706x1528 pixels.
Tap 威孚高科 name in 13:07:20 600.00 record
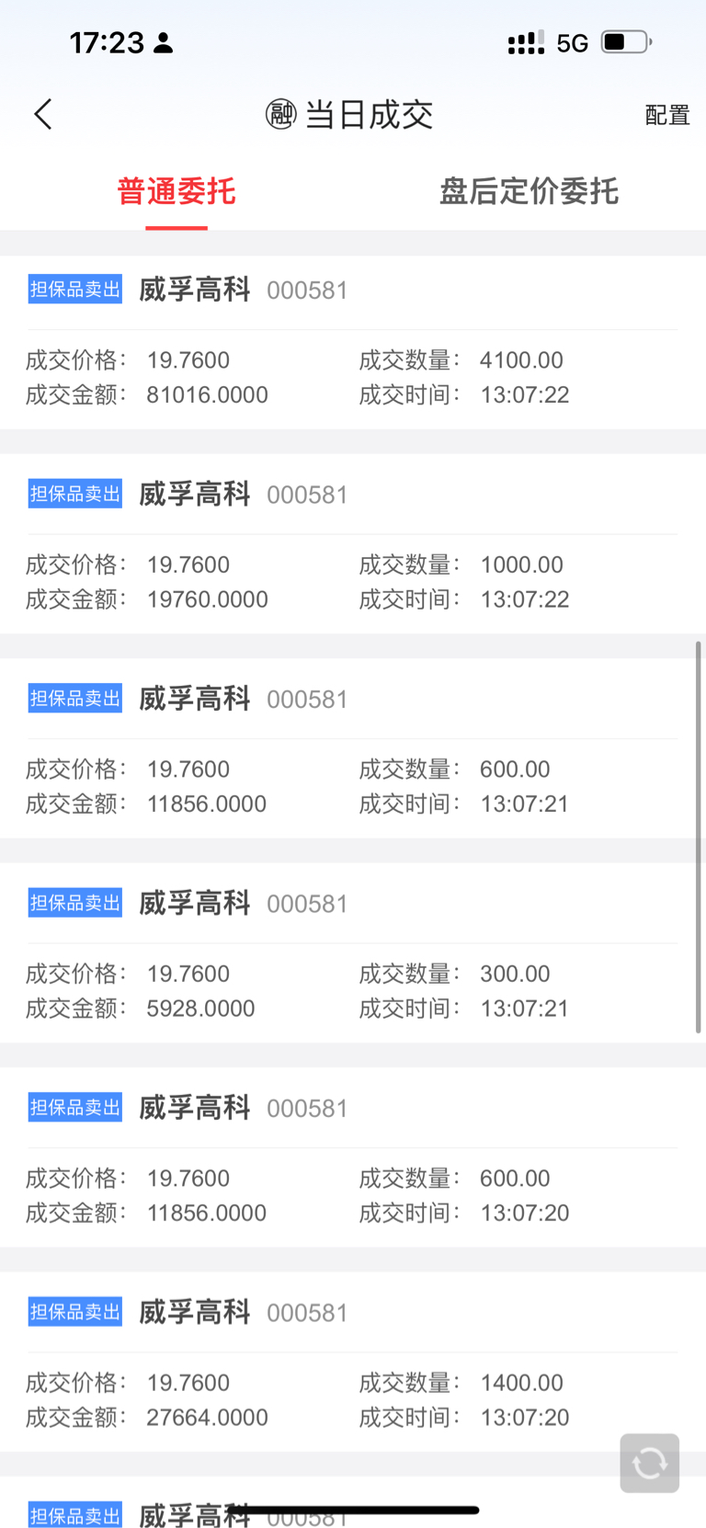[x=194, y=1107]
